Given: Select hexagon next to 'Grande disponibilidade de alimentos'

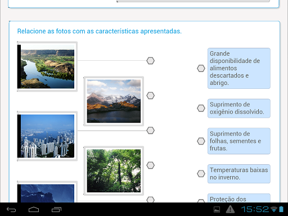Looking at the screenshot, I should coord(201,69).
